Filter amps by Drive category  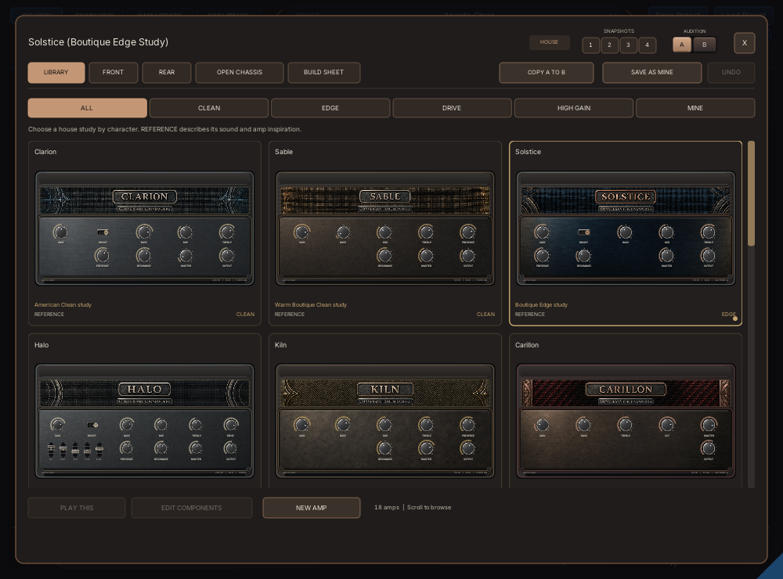[x=452, y=108]
